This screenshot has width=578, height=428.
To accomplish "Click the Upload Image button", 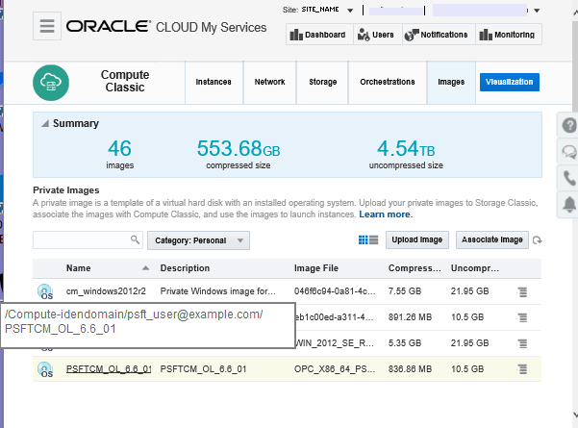I will (417, 239).
